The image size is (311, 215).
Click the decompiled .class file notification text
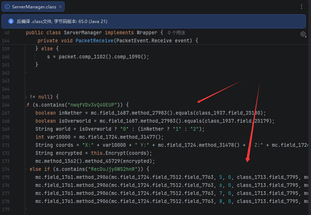click(x=62, y=22)
